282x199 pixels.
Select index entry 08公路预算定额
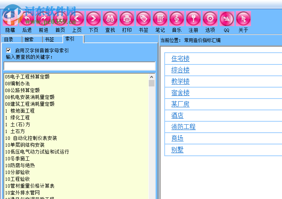(22, 91)
